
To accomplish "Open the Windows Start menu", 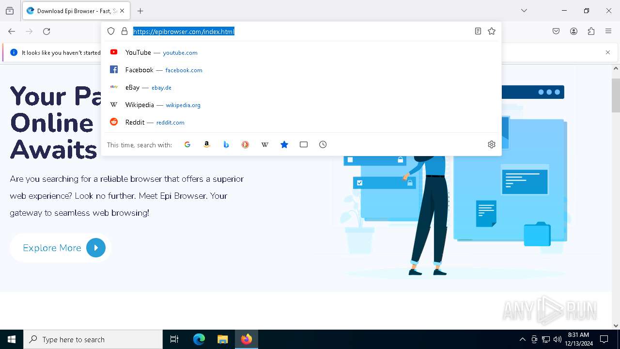I will coord(12,339).
